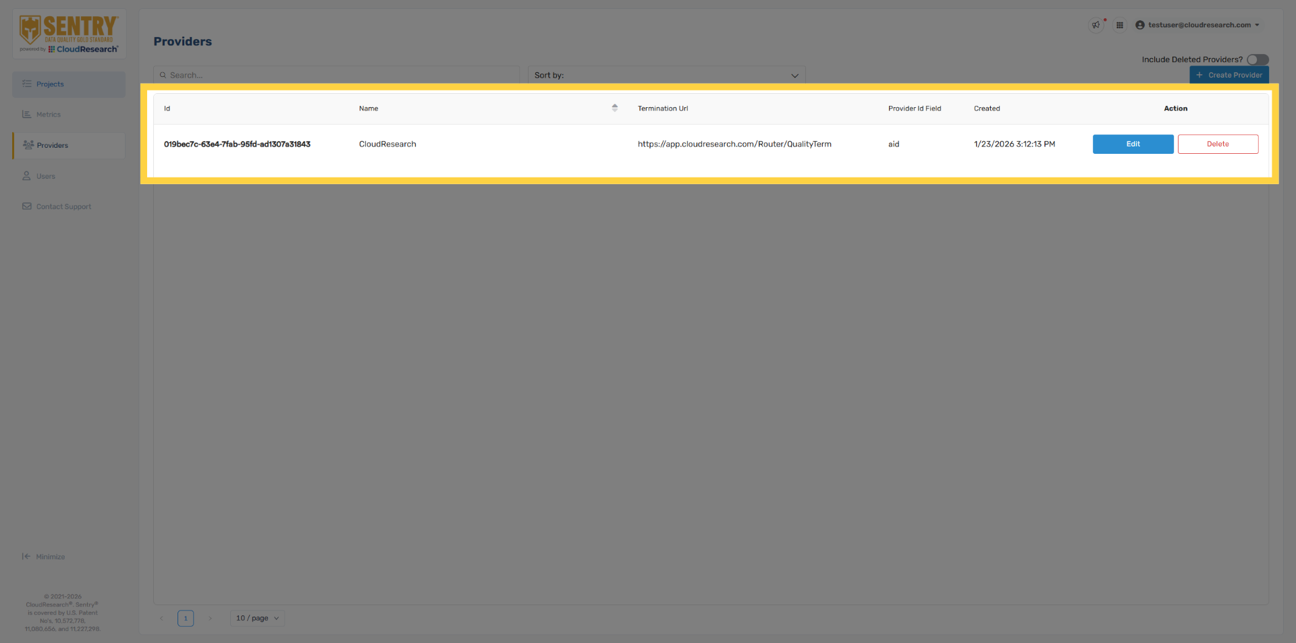Image resolution: width=1296 pixels, height=643 pixels.
Task: Delete the CloudResearch provider
Action: coord(1217,144)
